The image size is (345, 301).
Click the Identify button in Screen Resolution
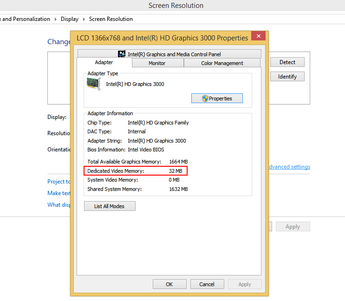[x=287, y=77]
